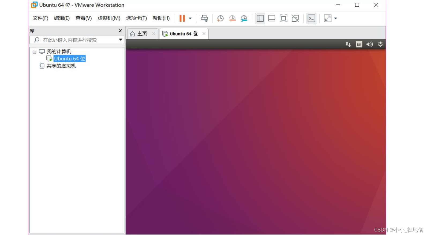Close the VMware Workstation window

pos(376,5)
